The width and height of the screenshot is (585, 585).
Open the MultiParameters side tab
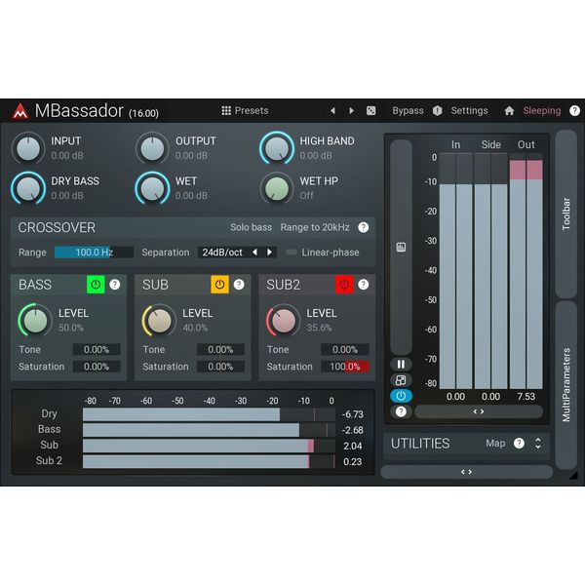565,385
